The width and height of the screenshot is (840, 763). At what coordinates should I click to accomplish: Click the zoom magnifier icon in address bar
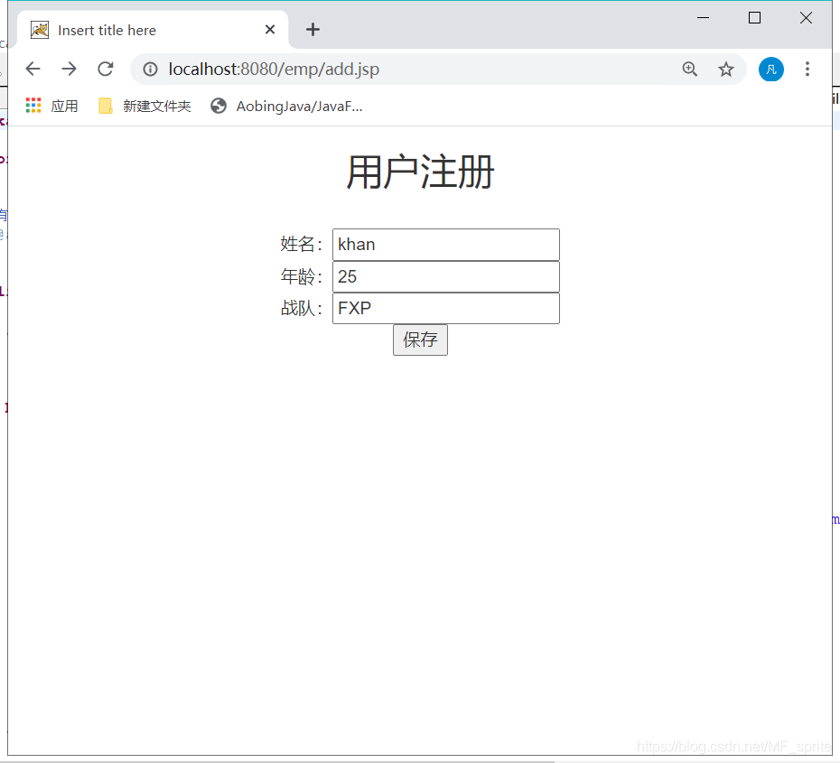coord(689,69)
